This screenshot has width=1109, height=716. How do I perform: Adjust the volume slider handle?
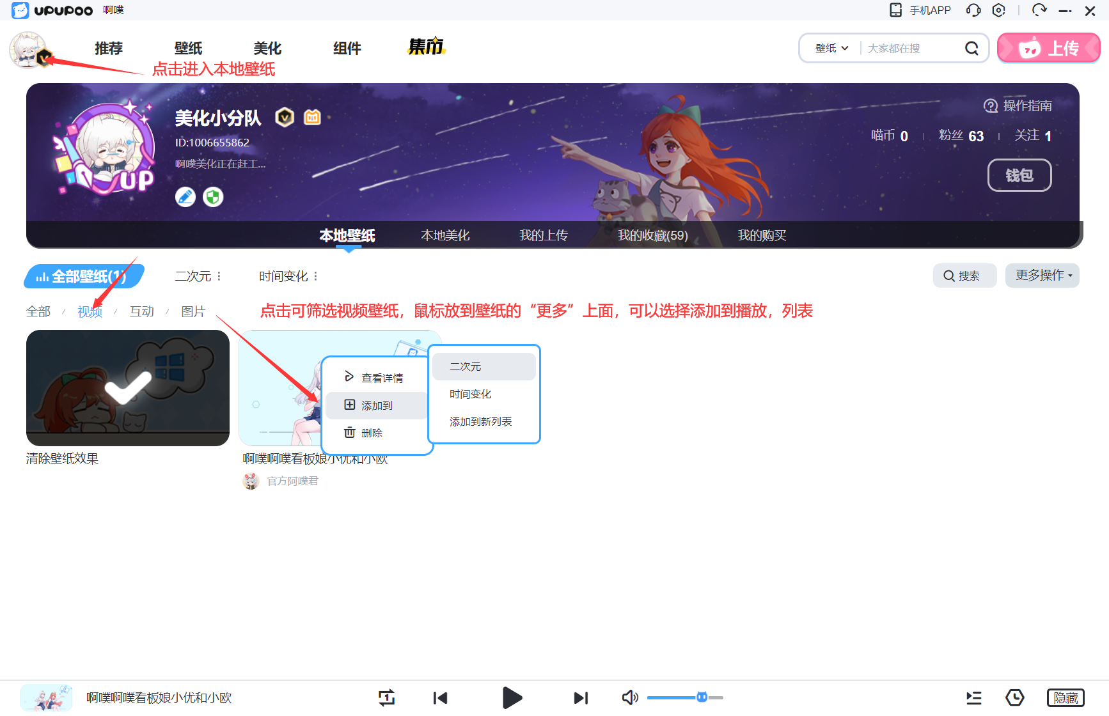[x=702, y=697]
